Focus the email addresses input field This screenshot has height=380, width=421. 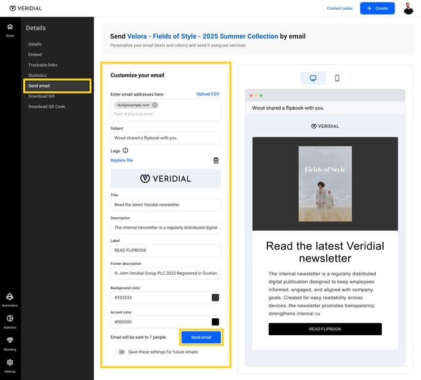(165, 110)
